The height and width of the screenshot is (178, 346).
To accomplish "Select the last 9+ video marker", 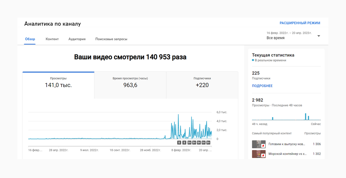I will click(x=208, y=143).
